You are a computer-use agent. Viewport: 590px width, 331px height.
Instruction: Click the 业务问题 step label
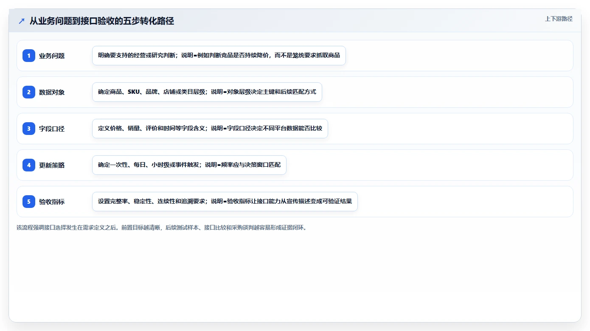[52, 56]
